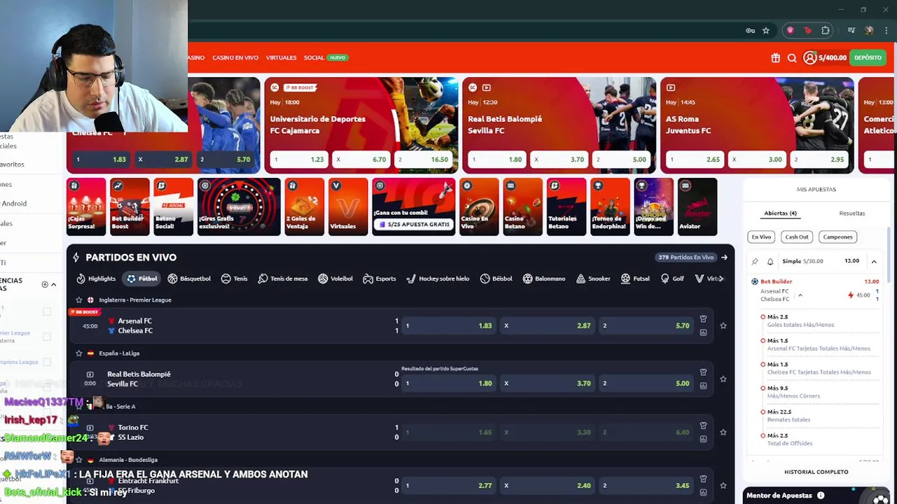Select the Béisbol sport tab
Image resolution: width=897 pixels, height=504 pixels.
[x=496, y=279]
